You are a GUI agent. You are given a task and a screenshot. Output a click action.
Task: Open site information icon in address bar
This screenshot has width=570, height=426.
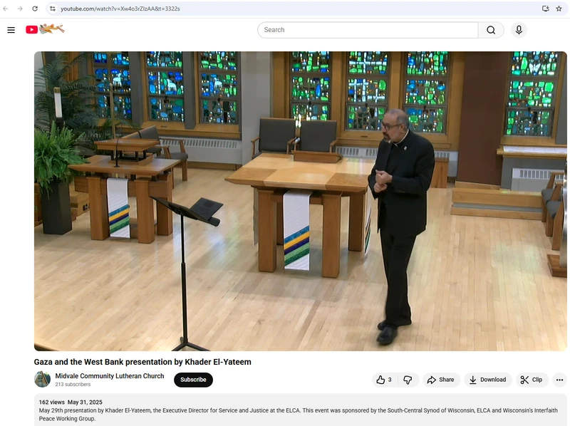coord(52,9)
